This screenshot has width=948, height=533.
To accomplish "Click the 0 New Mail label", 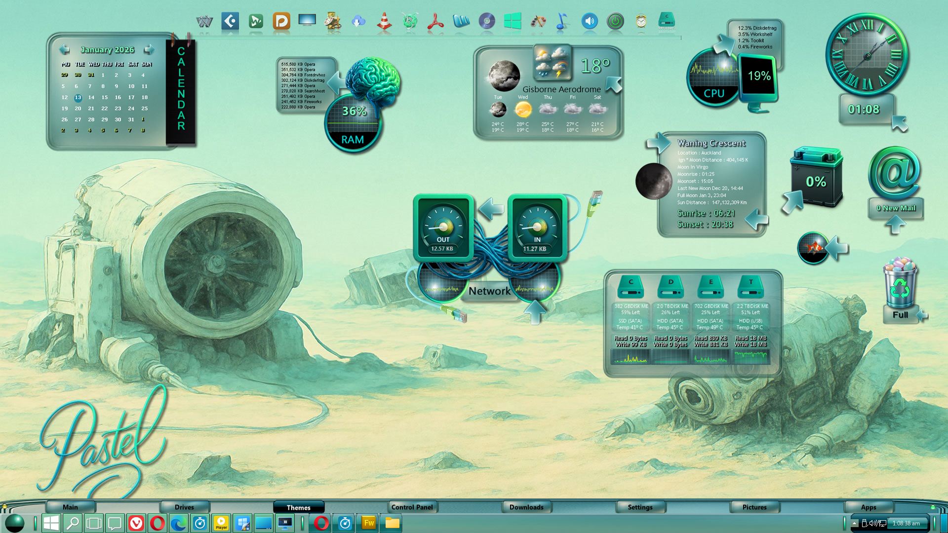I will 896,208.
